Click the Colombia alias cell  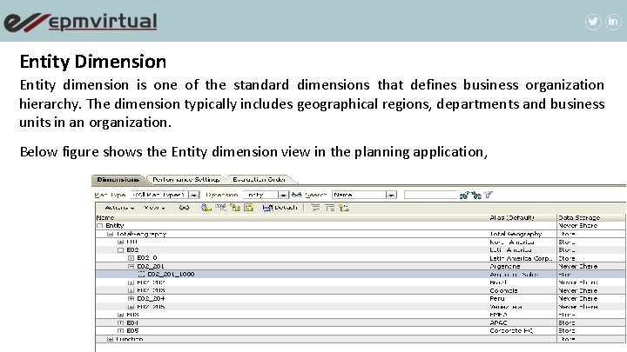click(503, 290)
